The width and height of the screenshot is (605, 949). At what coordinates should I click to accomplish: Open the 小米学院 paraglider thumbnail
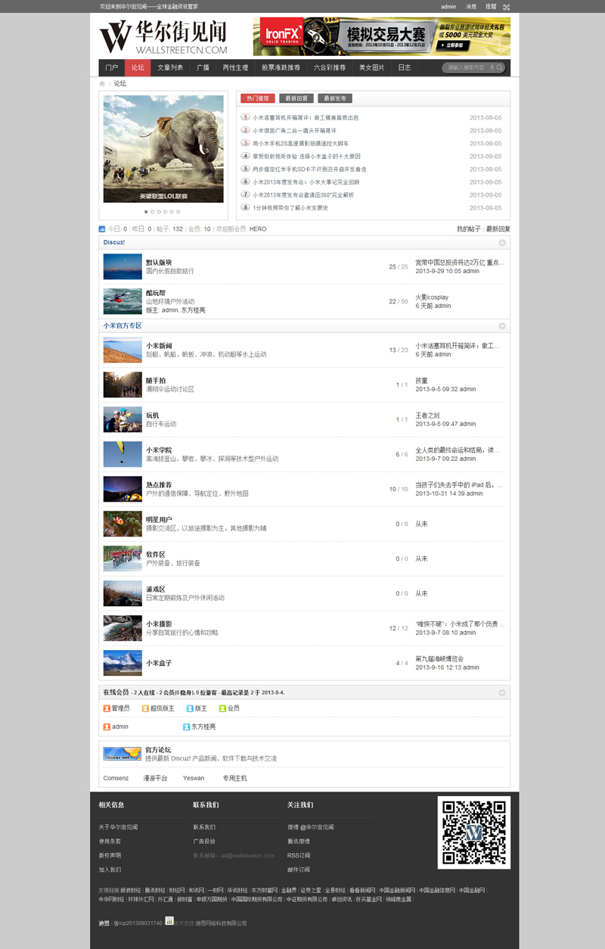pyautogui.click(x=123, y=454)
